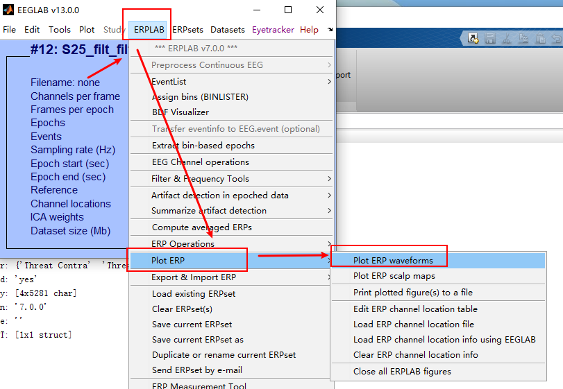Open EEG Channel operations

pyautogui.click(x=232, y=162)
